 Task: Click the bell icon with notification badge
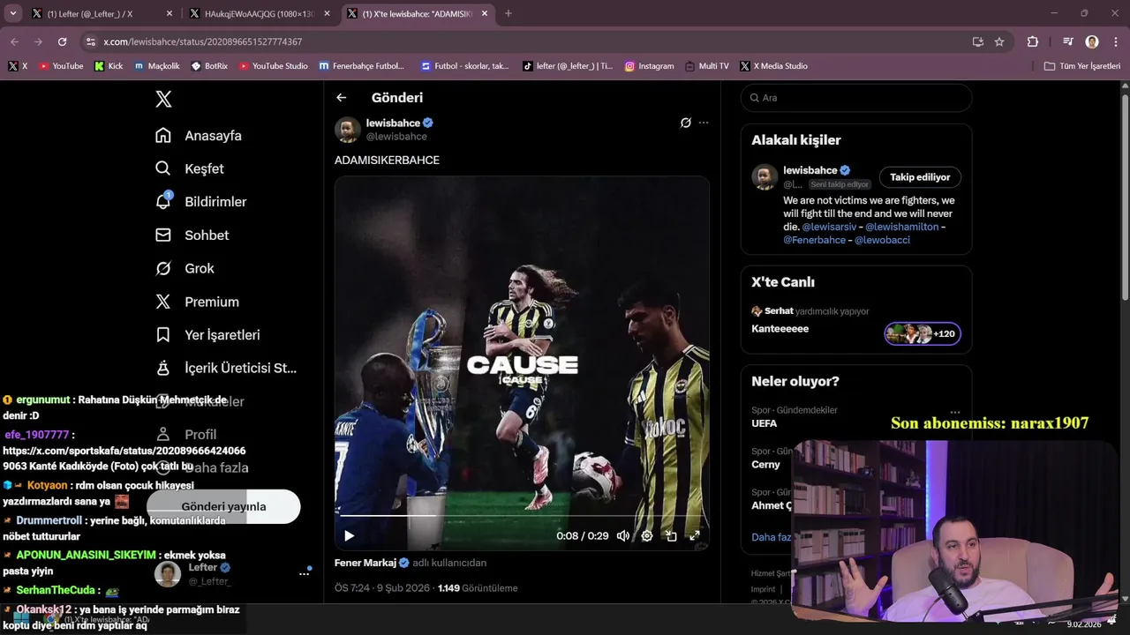point(163,202)
